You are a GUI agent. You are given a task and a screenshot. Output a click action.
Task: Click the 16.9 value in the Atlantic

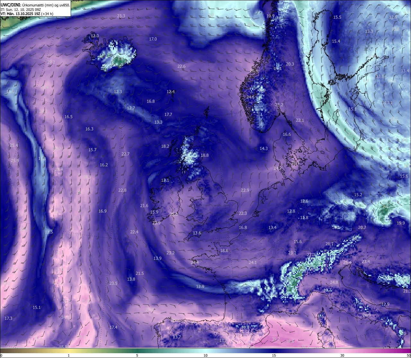click(102, 211)
